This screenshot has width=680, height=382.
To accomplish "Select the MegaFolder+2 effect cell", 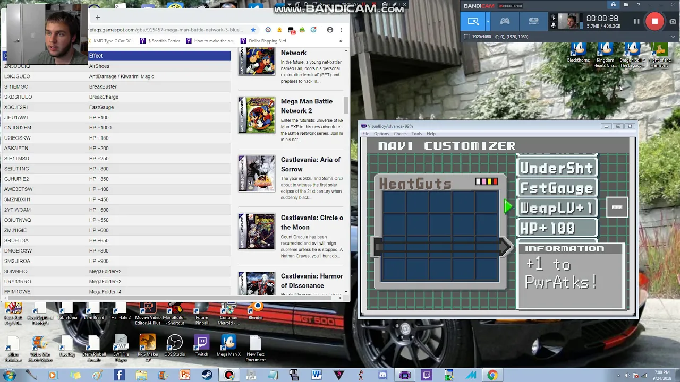I will (x=105, y=272).
